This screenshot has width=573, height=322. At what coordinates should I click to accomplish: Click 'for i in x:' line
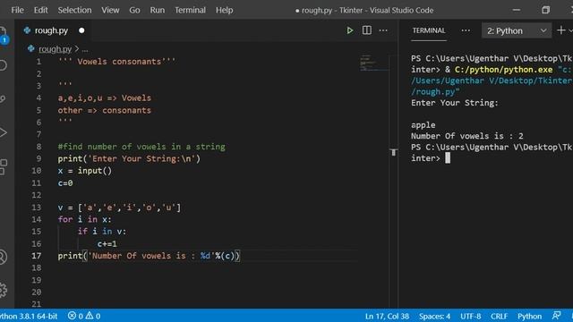84,219
